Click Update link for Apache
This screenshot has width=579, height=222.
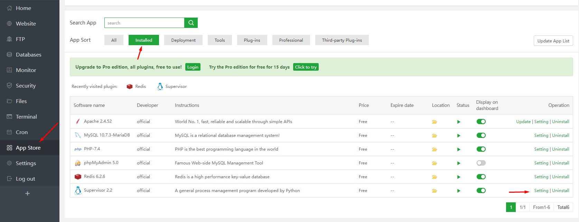pyautogui.click(x=523, y=122)
